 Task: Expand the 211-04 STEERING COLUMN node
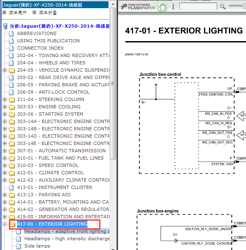pos(4,99)
